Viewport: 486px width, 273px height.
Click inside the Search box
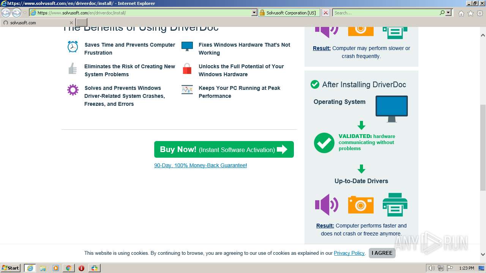[385, 13]
